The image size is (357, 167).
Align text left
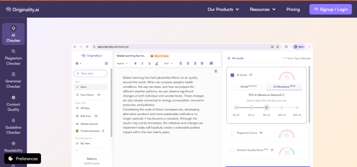point(181,63)
